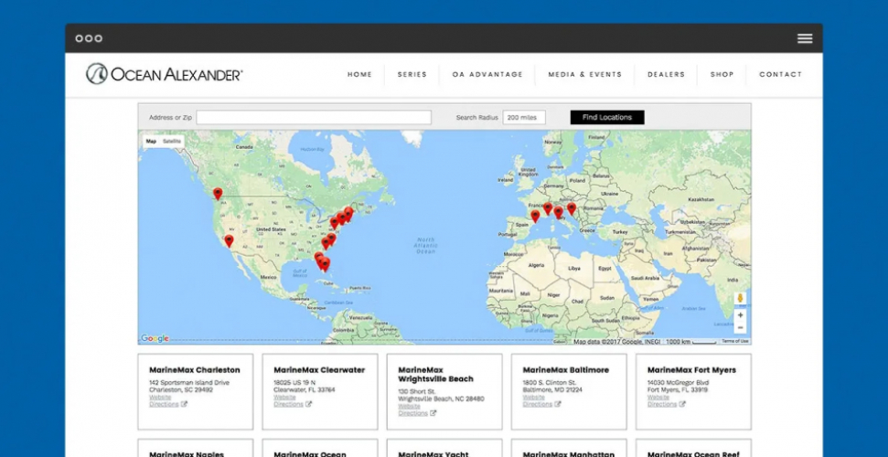
Task: Click external-link icon beside Fort Myers Directions
Action: click(682, 404)
